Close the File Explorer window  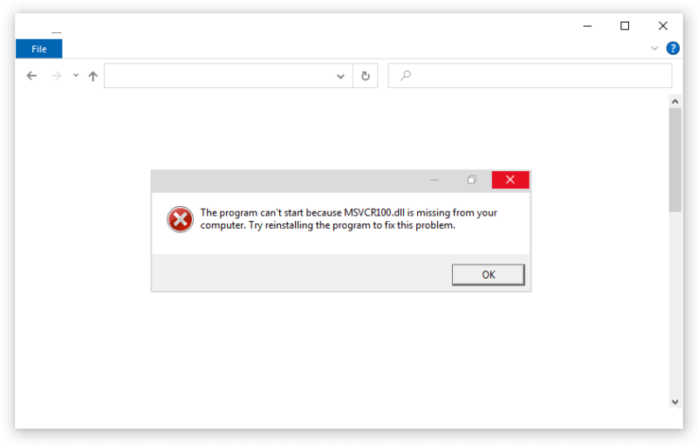pos(663,26)
